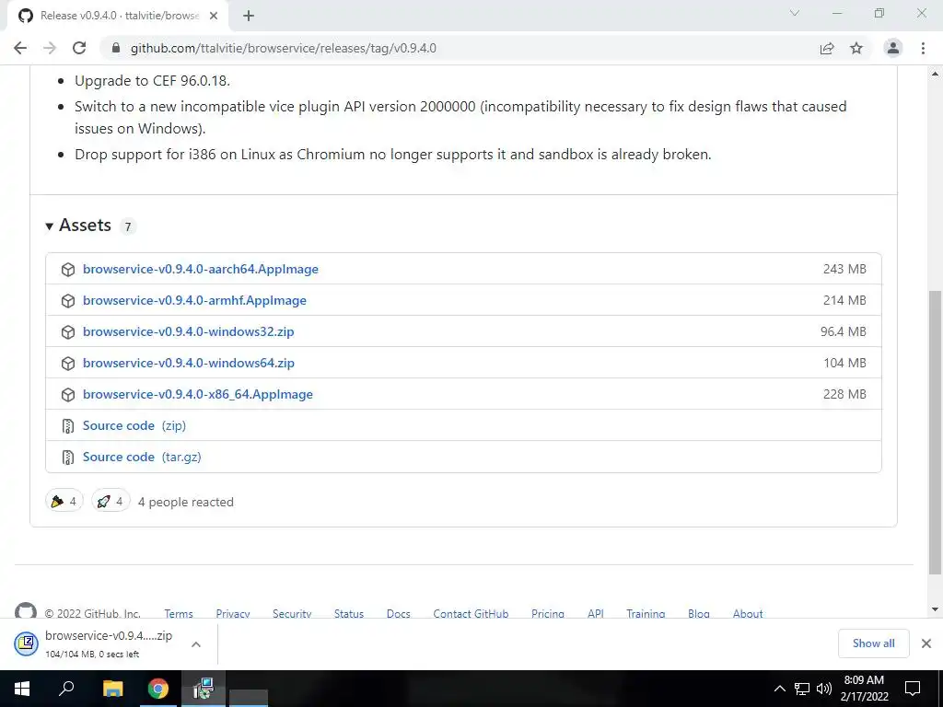This screenshot has height=707, width=943.
Task: Click package icon next to windows32.zip
Action: coord(68,331)
